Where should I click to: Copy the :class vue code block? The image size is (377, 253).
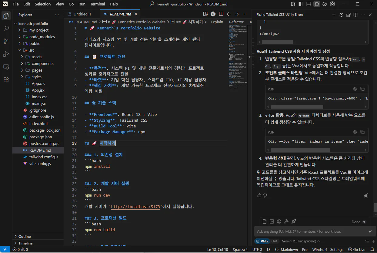(362, 89)
